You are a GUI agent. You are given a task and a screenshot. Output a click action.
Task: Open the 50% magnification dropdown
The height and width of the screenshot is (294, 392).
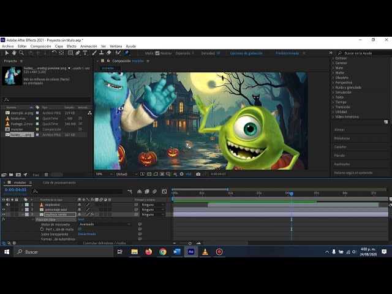105,174
